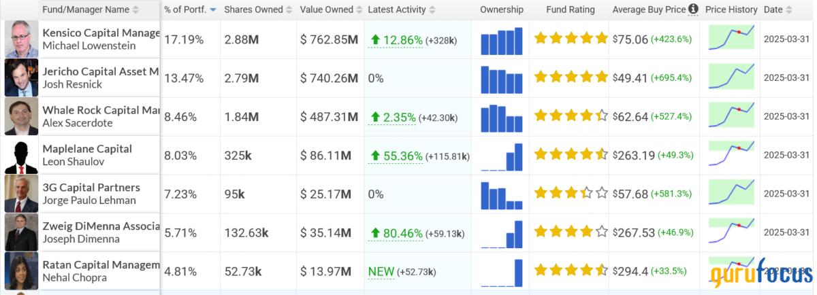Click the Average Buy Price info icon
Screen dimensions: 817x295
pos(693,10)
